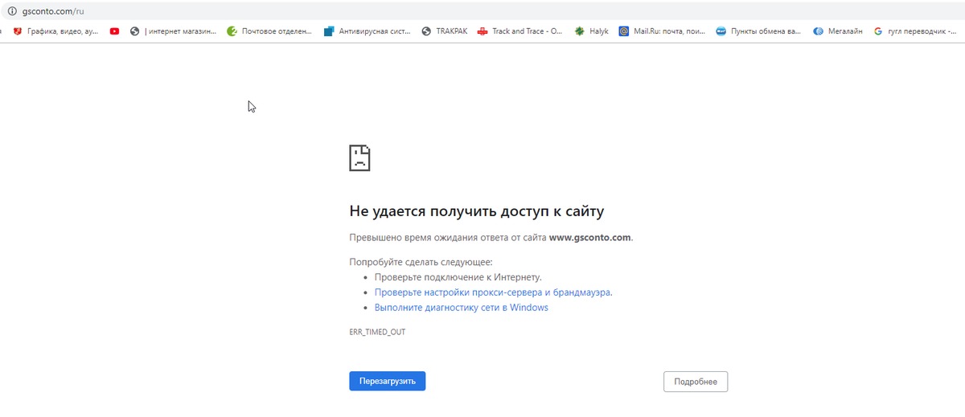Follow the proxy and firewall settings link

click(x=492, y=292)
